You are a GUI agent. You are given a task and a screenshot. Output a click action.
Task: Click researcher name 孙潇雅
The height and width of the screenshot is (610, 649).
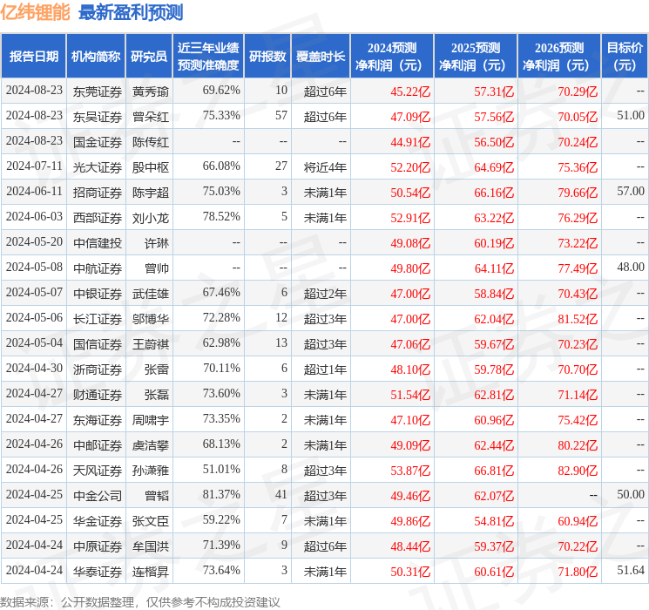click(x=150, y=471)
